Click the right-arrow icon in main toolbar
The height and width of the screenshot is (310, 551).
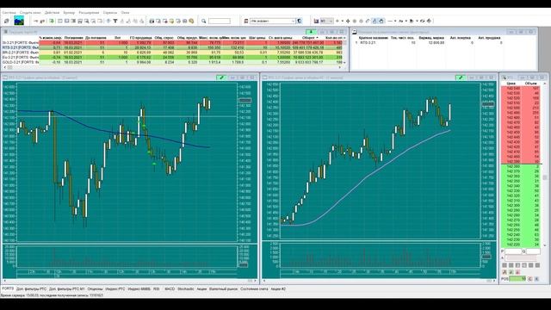(35, 21)
